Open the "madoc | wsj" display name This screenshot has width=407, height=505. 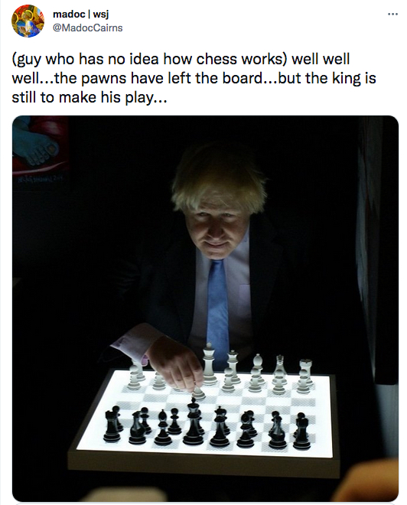coord(81,15)
